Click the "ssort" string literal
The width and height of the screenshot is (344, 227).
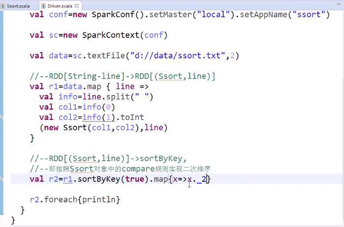309,14
